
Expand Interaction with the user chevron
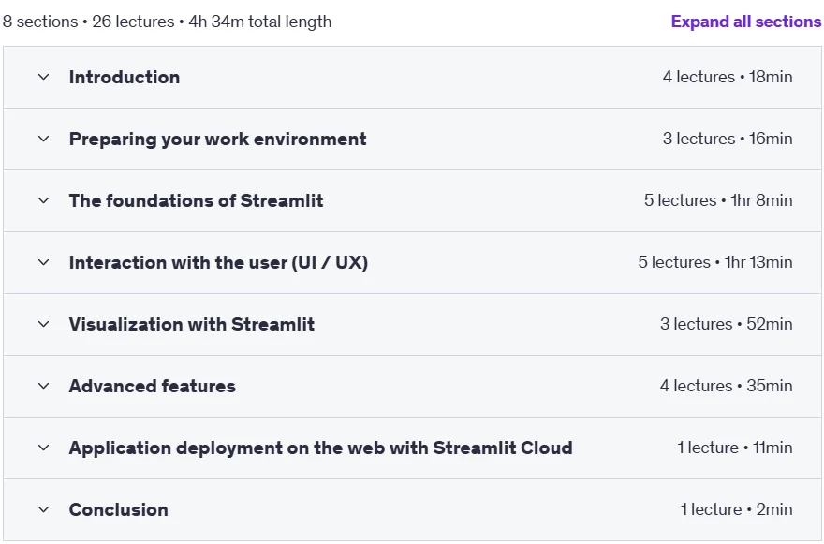tap(44, 262)
